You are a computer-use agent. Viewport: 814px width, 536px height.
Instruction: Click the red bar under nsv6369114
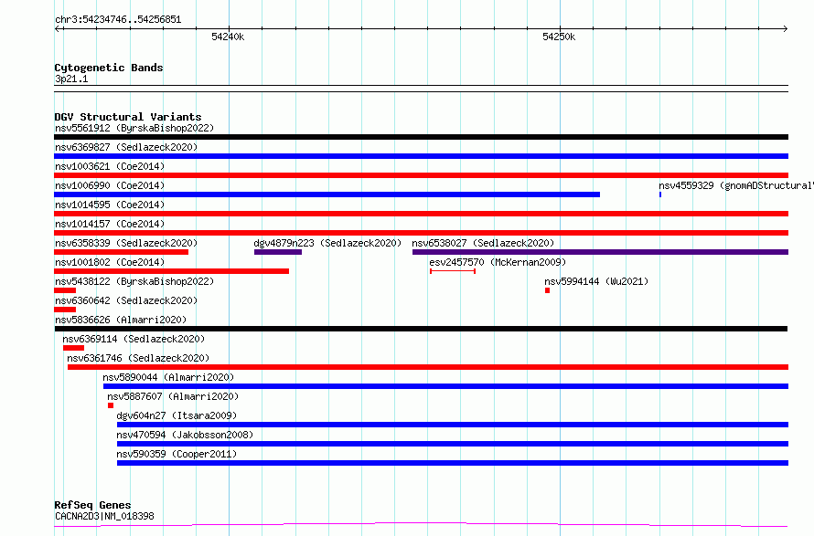(x=73, y=348)
